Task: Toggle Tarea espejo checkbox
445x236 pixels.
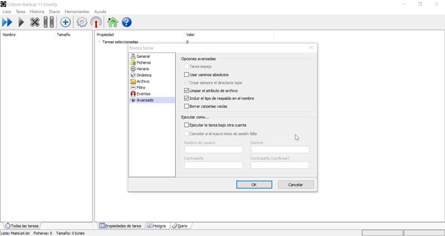Action: pyautogui.click(x=186, y=66)
